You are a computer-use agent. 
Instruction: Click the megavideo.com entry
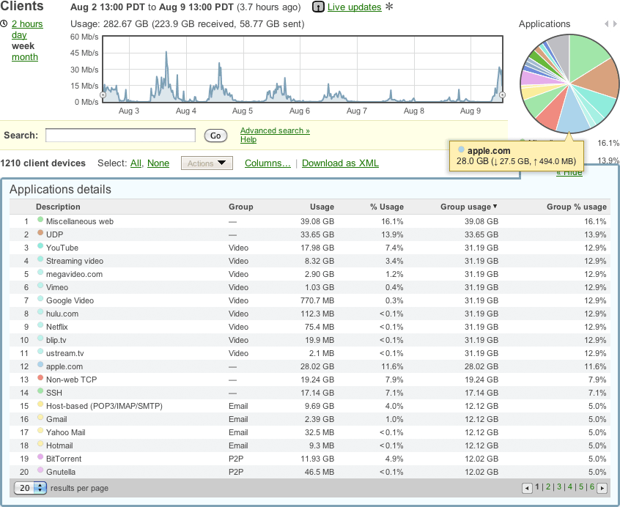click(x=74, y=274)
